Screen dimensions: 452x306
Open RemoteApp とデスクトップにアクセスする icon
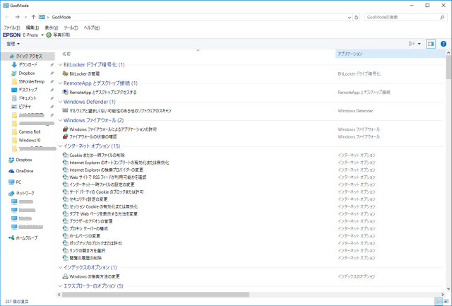click(x=65, y=93)
